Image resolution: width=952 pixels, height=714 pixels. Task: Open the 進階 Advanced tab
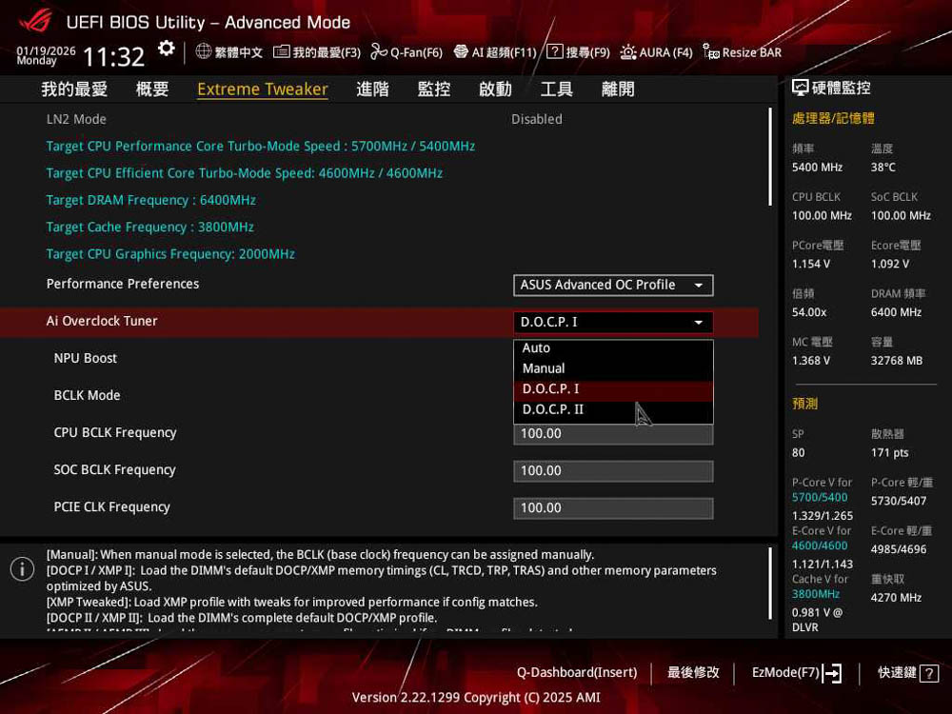pos(372,89)
